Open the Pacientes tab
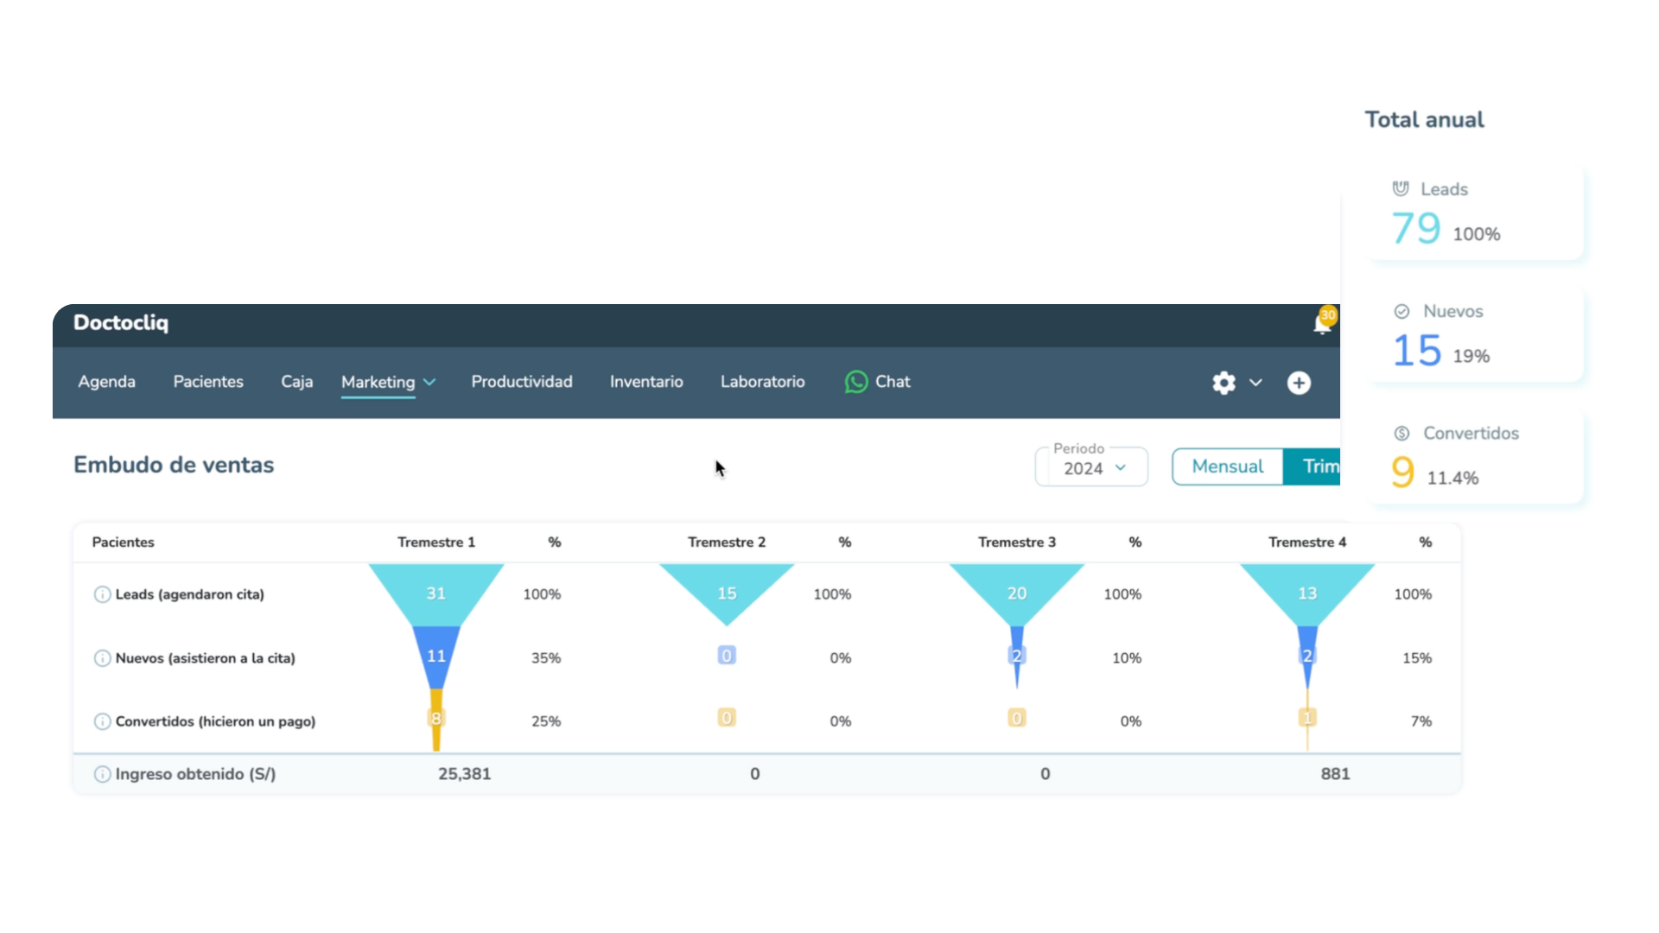Image resolution: width=1659 pixels, height=933 pixels. [x=208, y=382]
